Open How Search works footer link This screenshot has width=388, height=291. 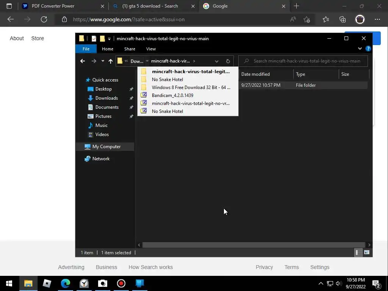151,267
